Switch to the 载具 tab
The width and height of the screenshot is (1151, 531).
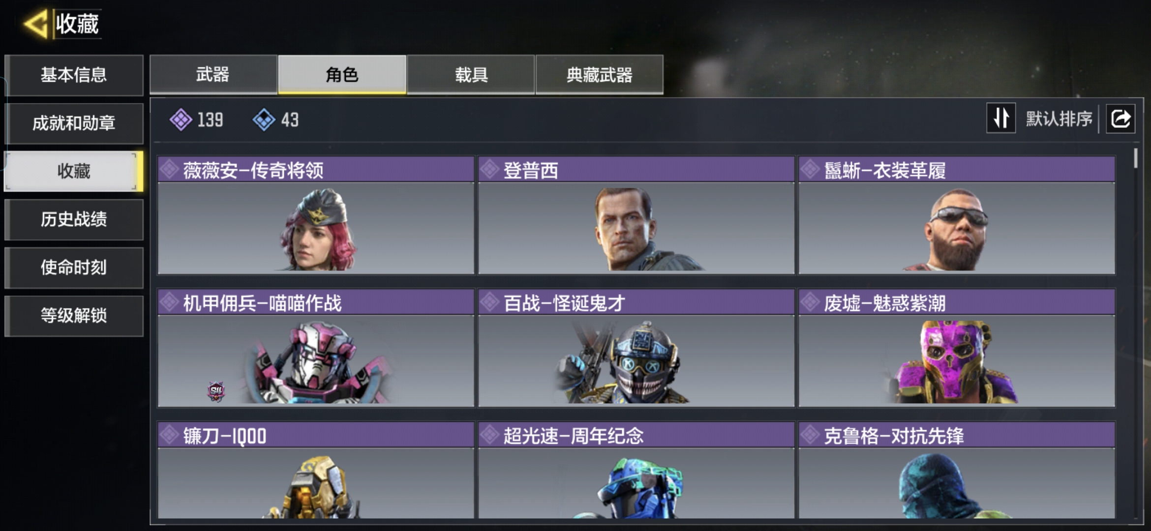[x=471, y=75]
